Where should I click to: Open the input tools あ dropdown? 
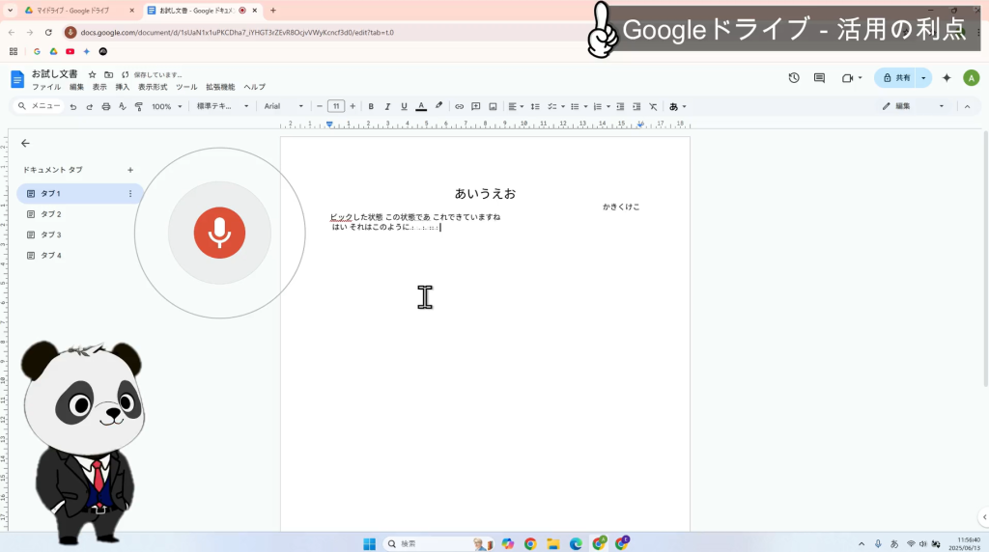tap(677, 106)
